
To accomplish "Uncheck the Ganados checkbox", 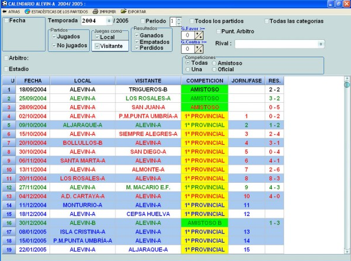I will pyautogui.click(x=137, y=35).
